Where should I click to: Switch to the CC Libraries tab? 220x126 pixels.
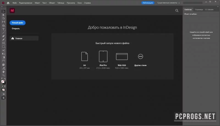click(209, 10)
